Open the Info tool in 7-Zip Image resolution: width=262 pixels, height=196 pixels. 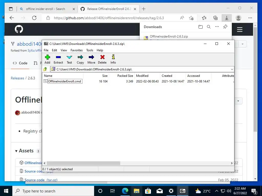(113, 59)
